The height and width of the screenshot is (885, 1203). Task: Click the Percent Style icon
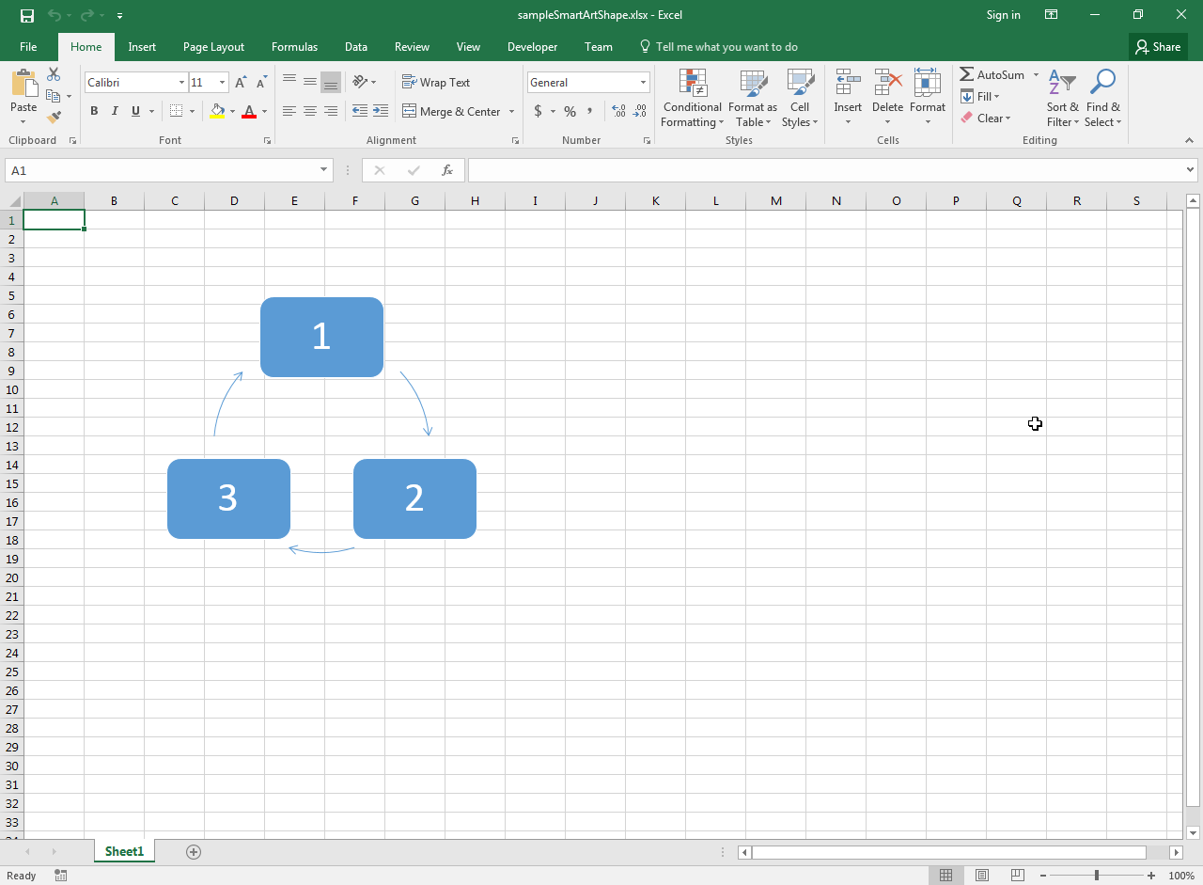coord(570,111)
